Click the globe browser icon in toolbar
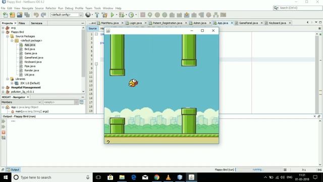 88,15
